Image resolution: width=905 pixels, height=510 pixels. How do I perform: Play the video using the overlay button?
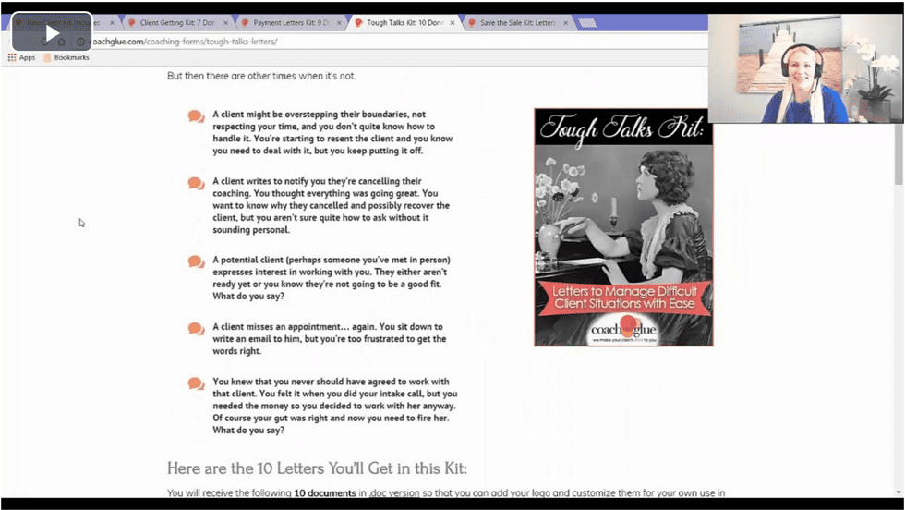(52, 33)
